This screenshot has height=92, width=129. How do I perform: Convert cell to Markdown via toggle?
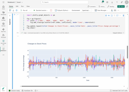point(109,16)
